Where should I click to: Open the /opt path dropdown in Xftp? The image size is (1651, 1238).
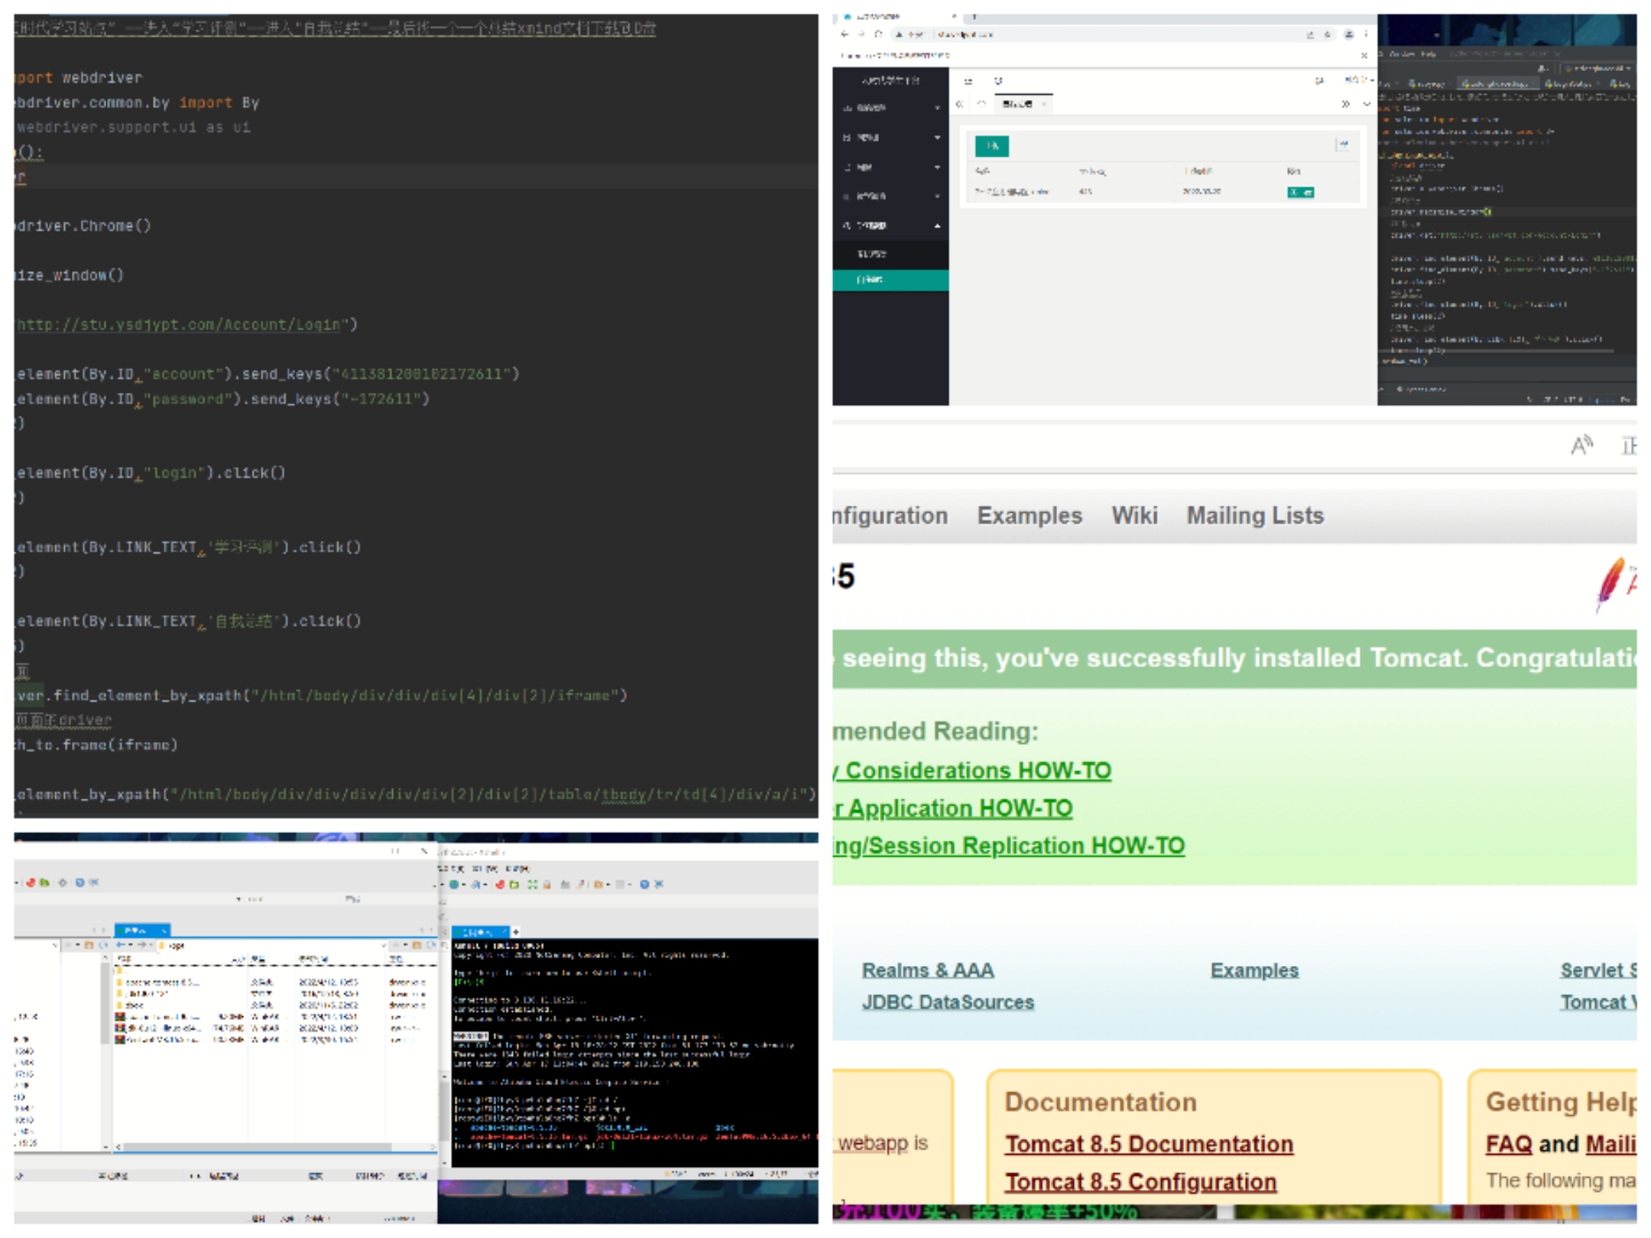(x=384, y=945)
